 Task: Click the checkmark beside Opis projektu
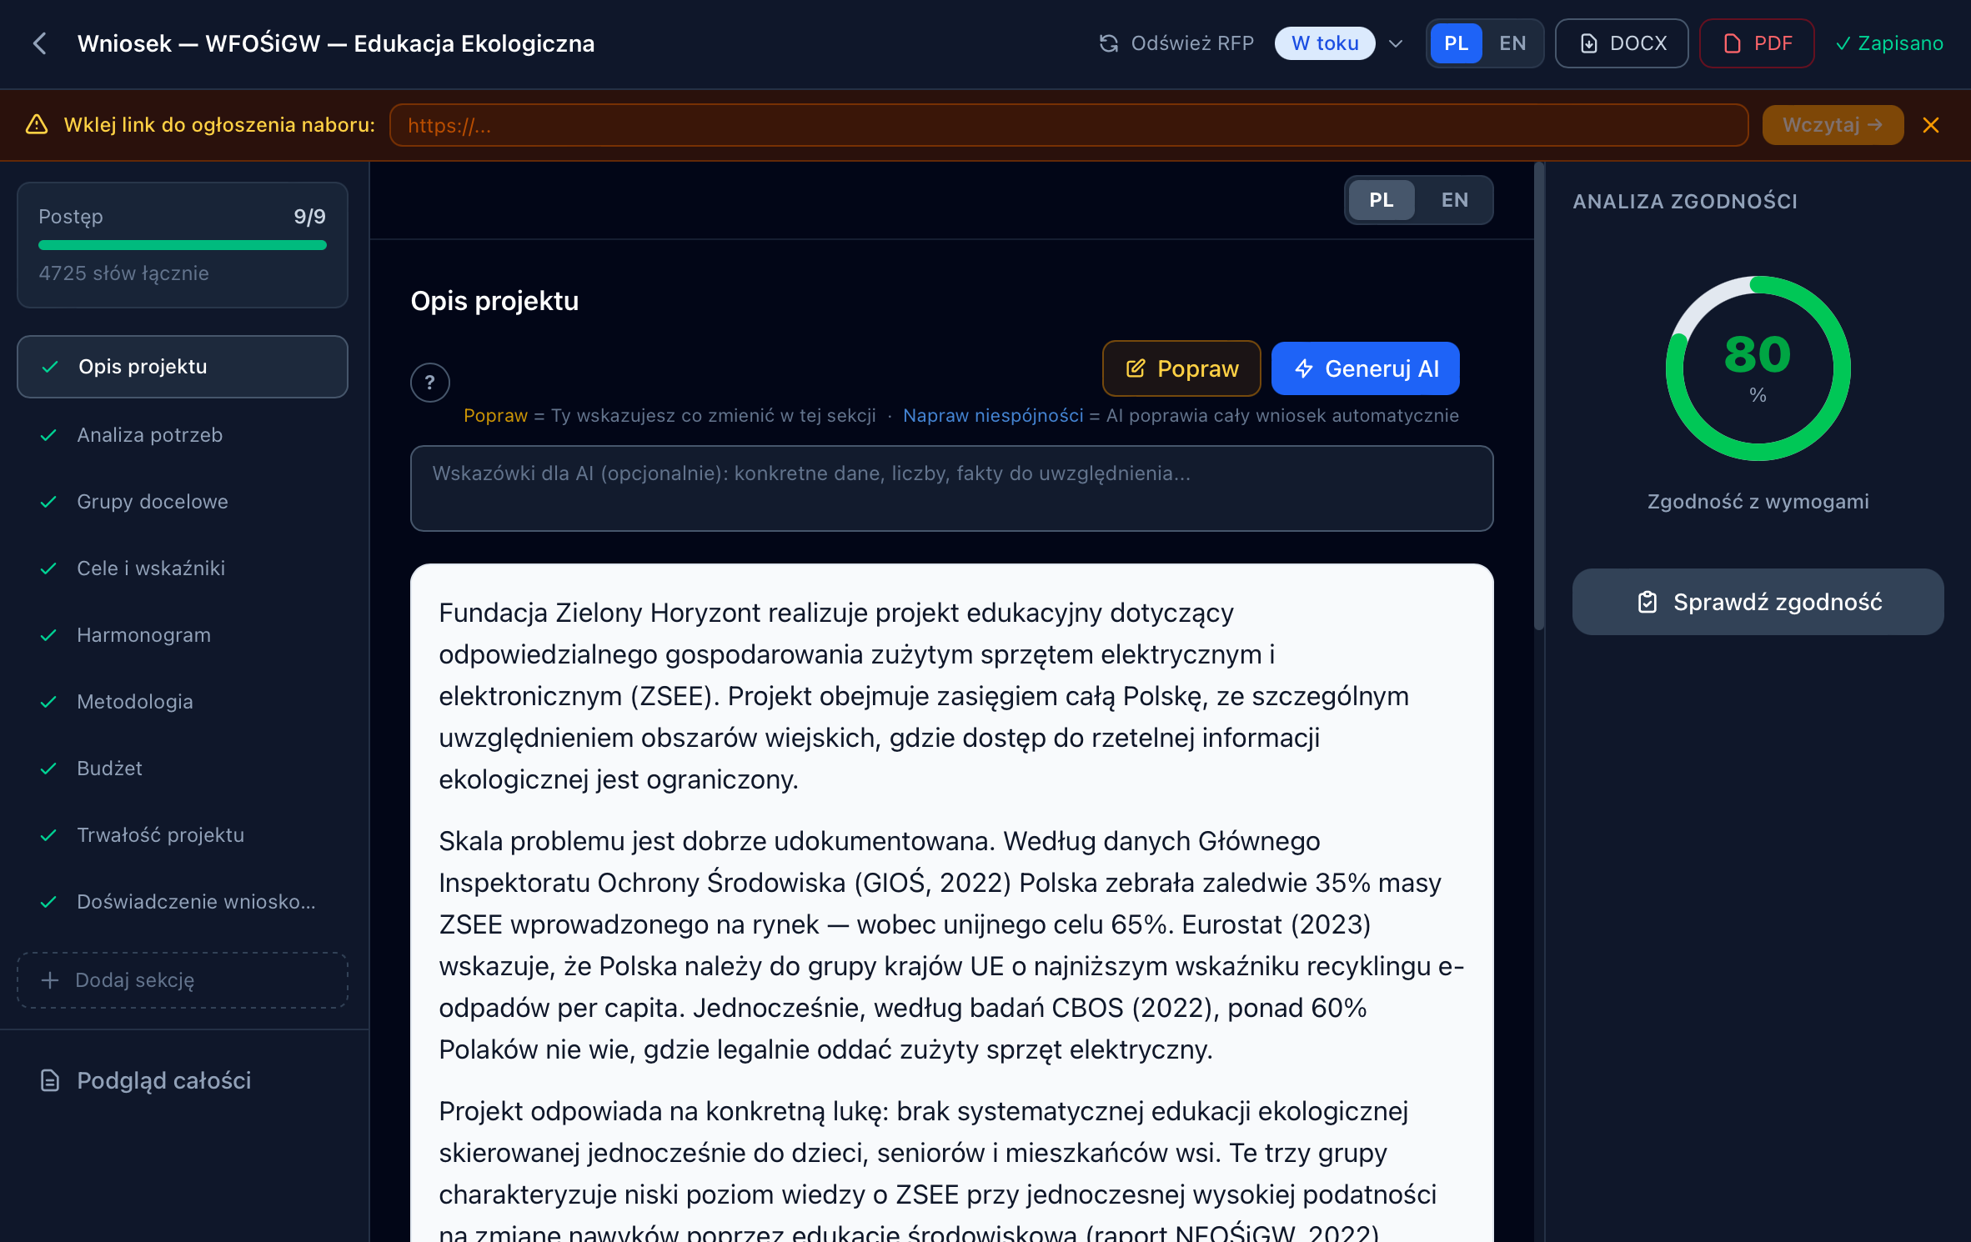coord(50,367)
